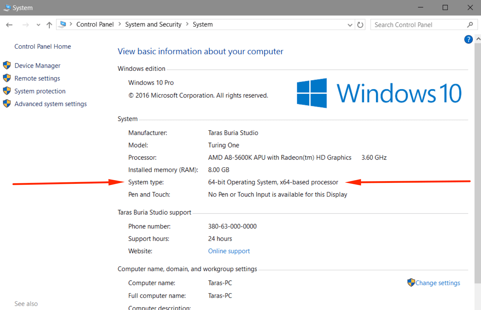Click the shield icon beside Remote settings
Image resolution: width=481 pixels, height=310 pixels.
(x=7, y=78)
